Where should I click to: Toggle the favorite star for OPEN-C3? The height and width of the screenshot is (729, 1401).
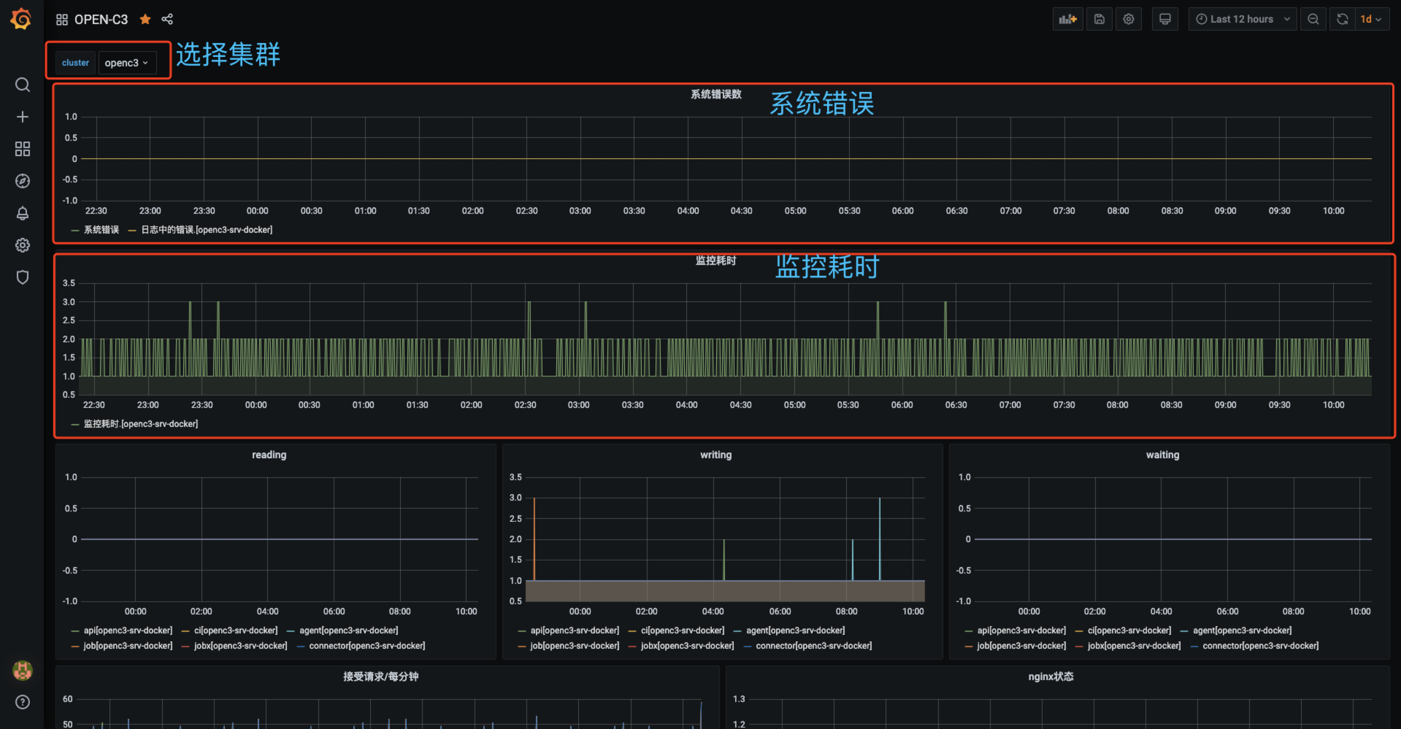(x=145, y=20)
